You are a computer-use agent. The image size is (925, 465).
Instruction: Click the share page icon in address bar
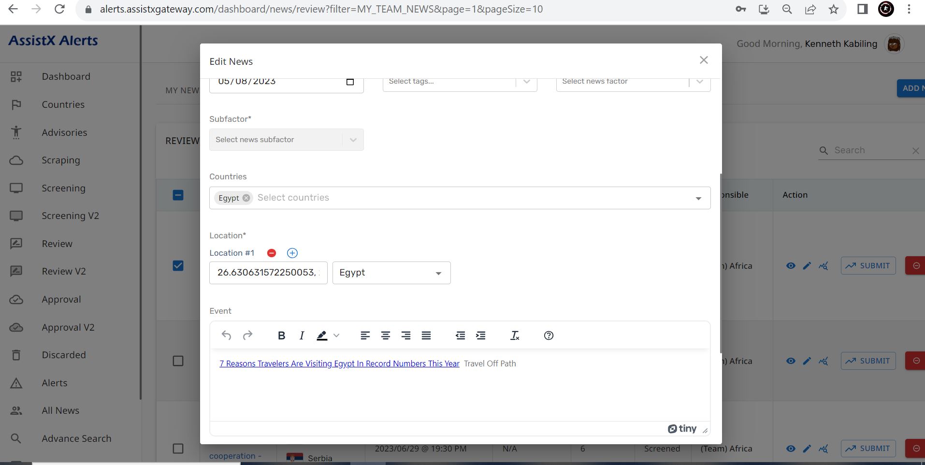point(810,9)
